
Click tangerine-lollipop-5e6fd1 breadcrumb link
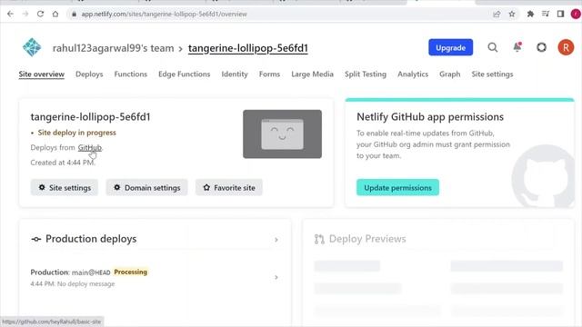tap(248, 48)
